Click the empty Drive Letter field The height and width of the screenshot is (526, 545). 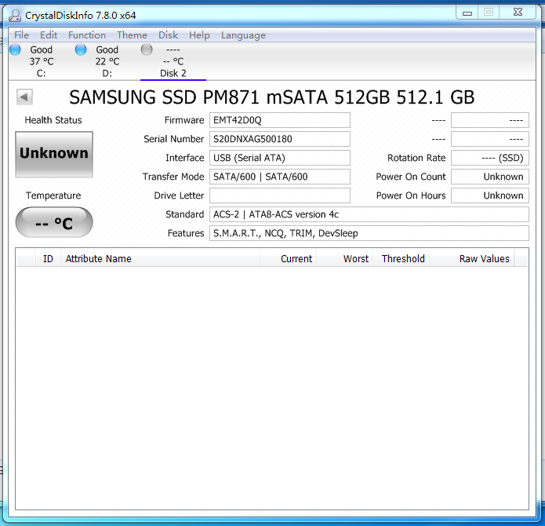click(279, 195)
